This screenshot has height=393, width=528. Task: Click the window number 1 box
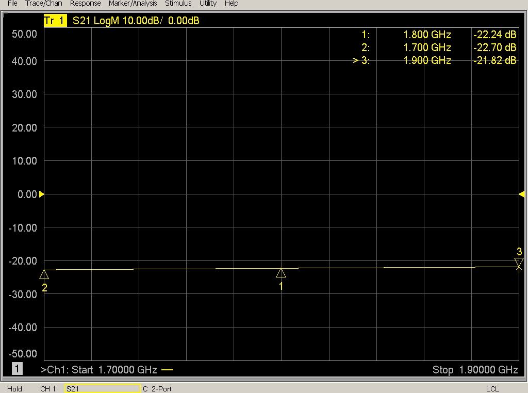(17, 369)
